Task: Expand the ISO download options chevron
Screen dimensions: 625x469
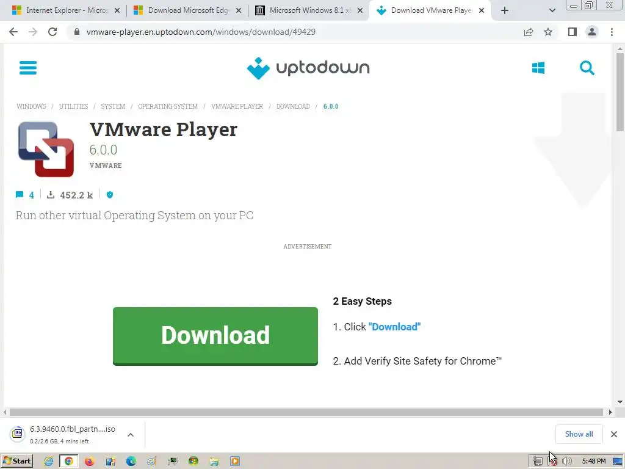Action: 131,435
